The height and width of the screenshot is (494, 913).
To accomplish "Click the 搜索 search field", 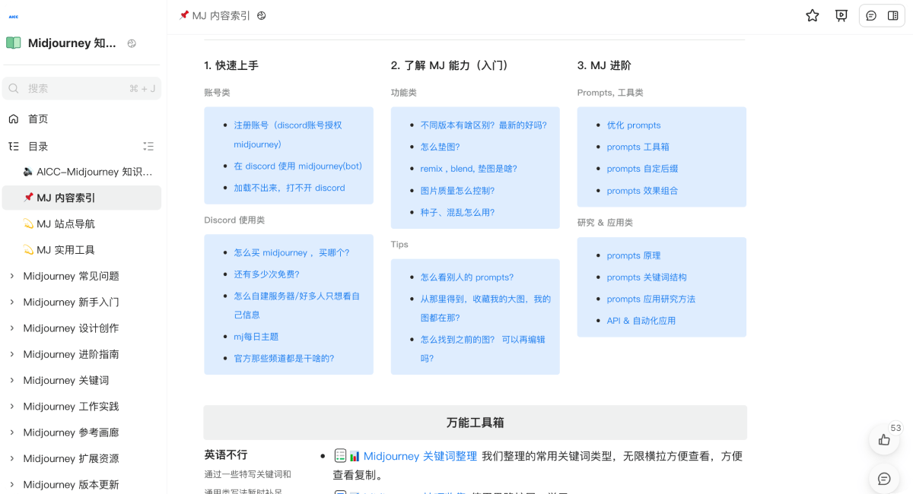I will (x=81, y=88).
